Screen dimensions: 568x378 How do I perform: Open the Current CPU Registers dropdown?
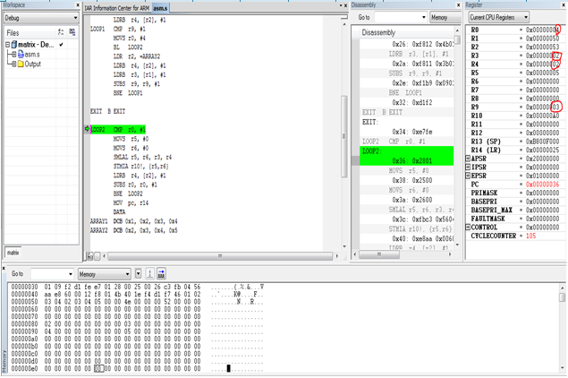coord(498,17)
